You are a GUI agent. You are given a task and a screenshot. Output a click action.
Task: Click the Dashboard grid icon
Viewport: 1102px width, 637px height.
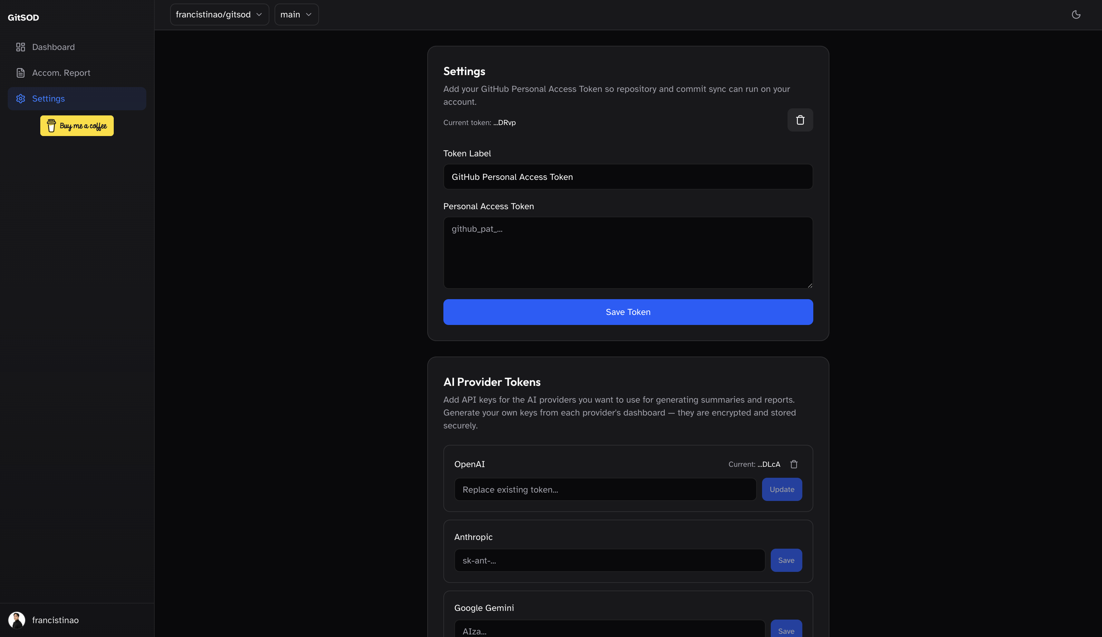21,47
